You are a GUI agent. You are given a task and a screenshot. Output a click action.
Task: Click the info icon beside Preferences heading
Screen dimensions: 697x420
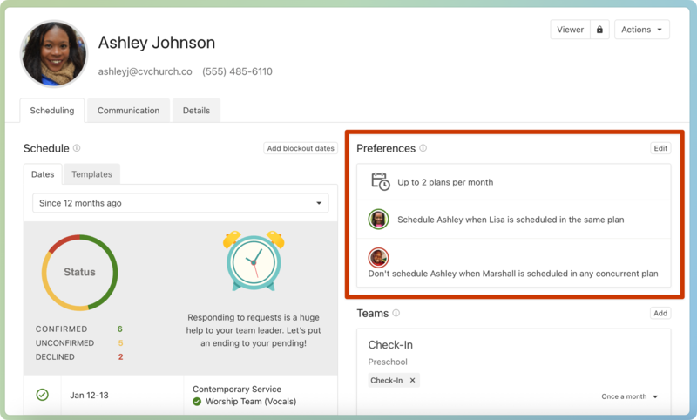pos(423,148)
